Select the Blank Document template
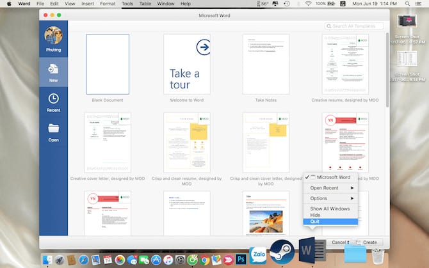This screenshot has height=268, width=429. [107, 65]
